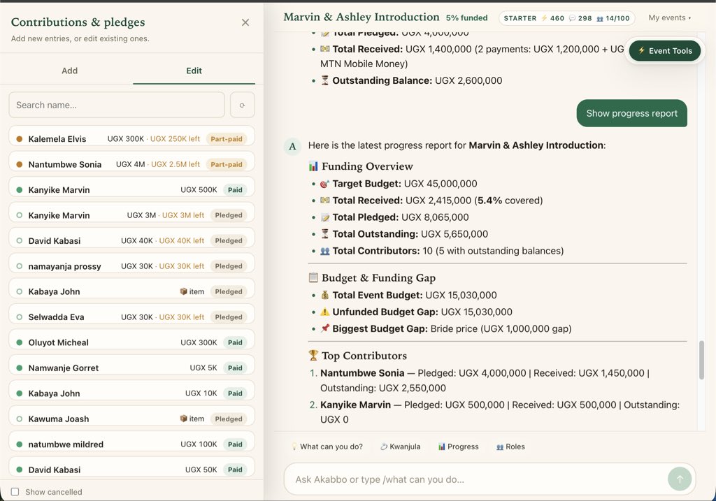Click the people icon showing 14/100
This screenshot has width=716, height=501.
point(600,19)
